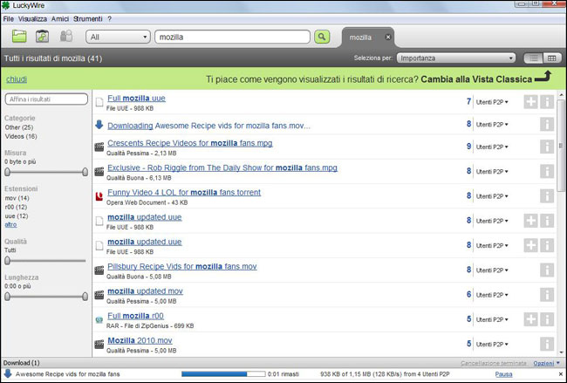Click the info icon for Mozilla 2010.mov
567x383 pixels.
(x=547, y=344)
